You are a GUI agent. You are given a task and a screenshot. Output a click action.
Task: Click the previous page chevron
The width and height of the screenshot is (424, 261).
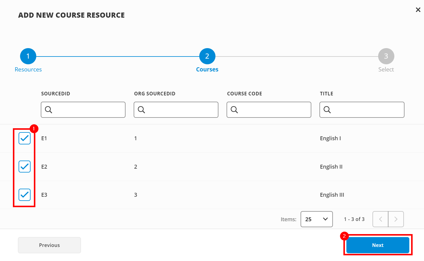(x=380, y=219)
